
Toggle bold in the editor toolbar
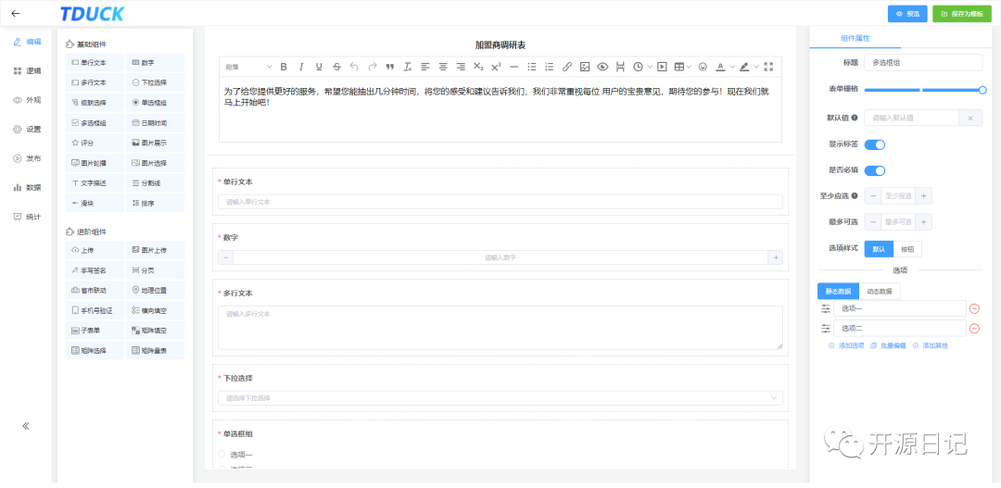tap(284, 67)
